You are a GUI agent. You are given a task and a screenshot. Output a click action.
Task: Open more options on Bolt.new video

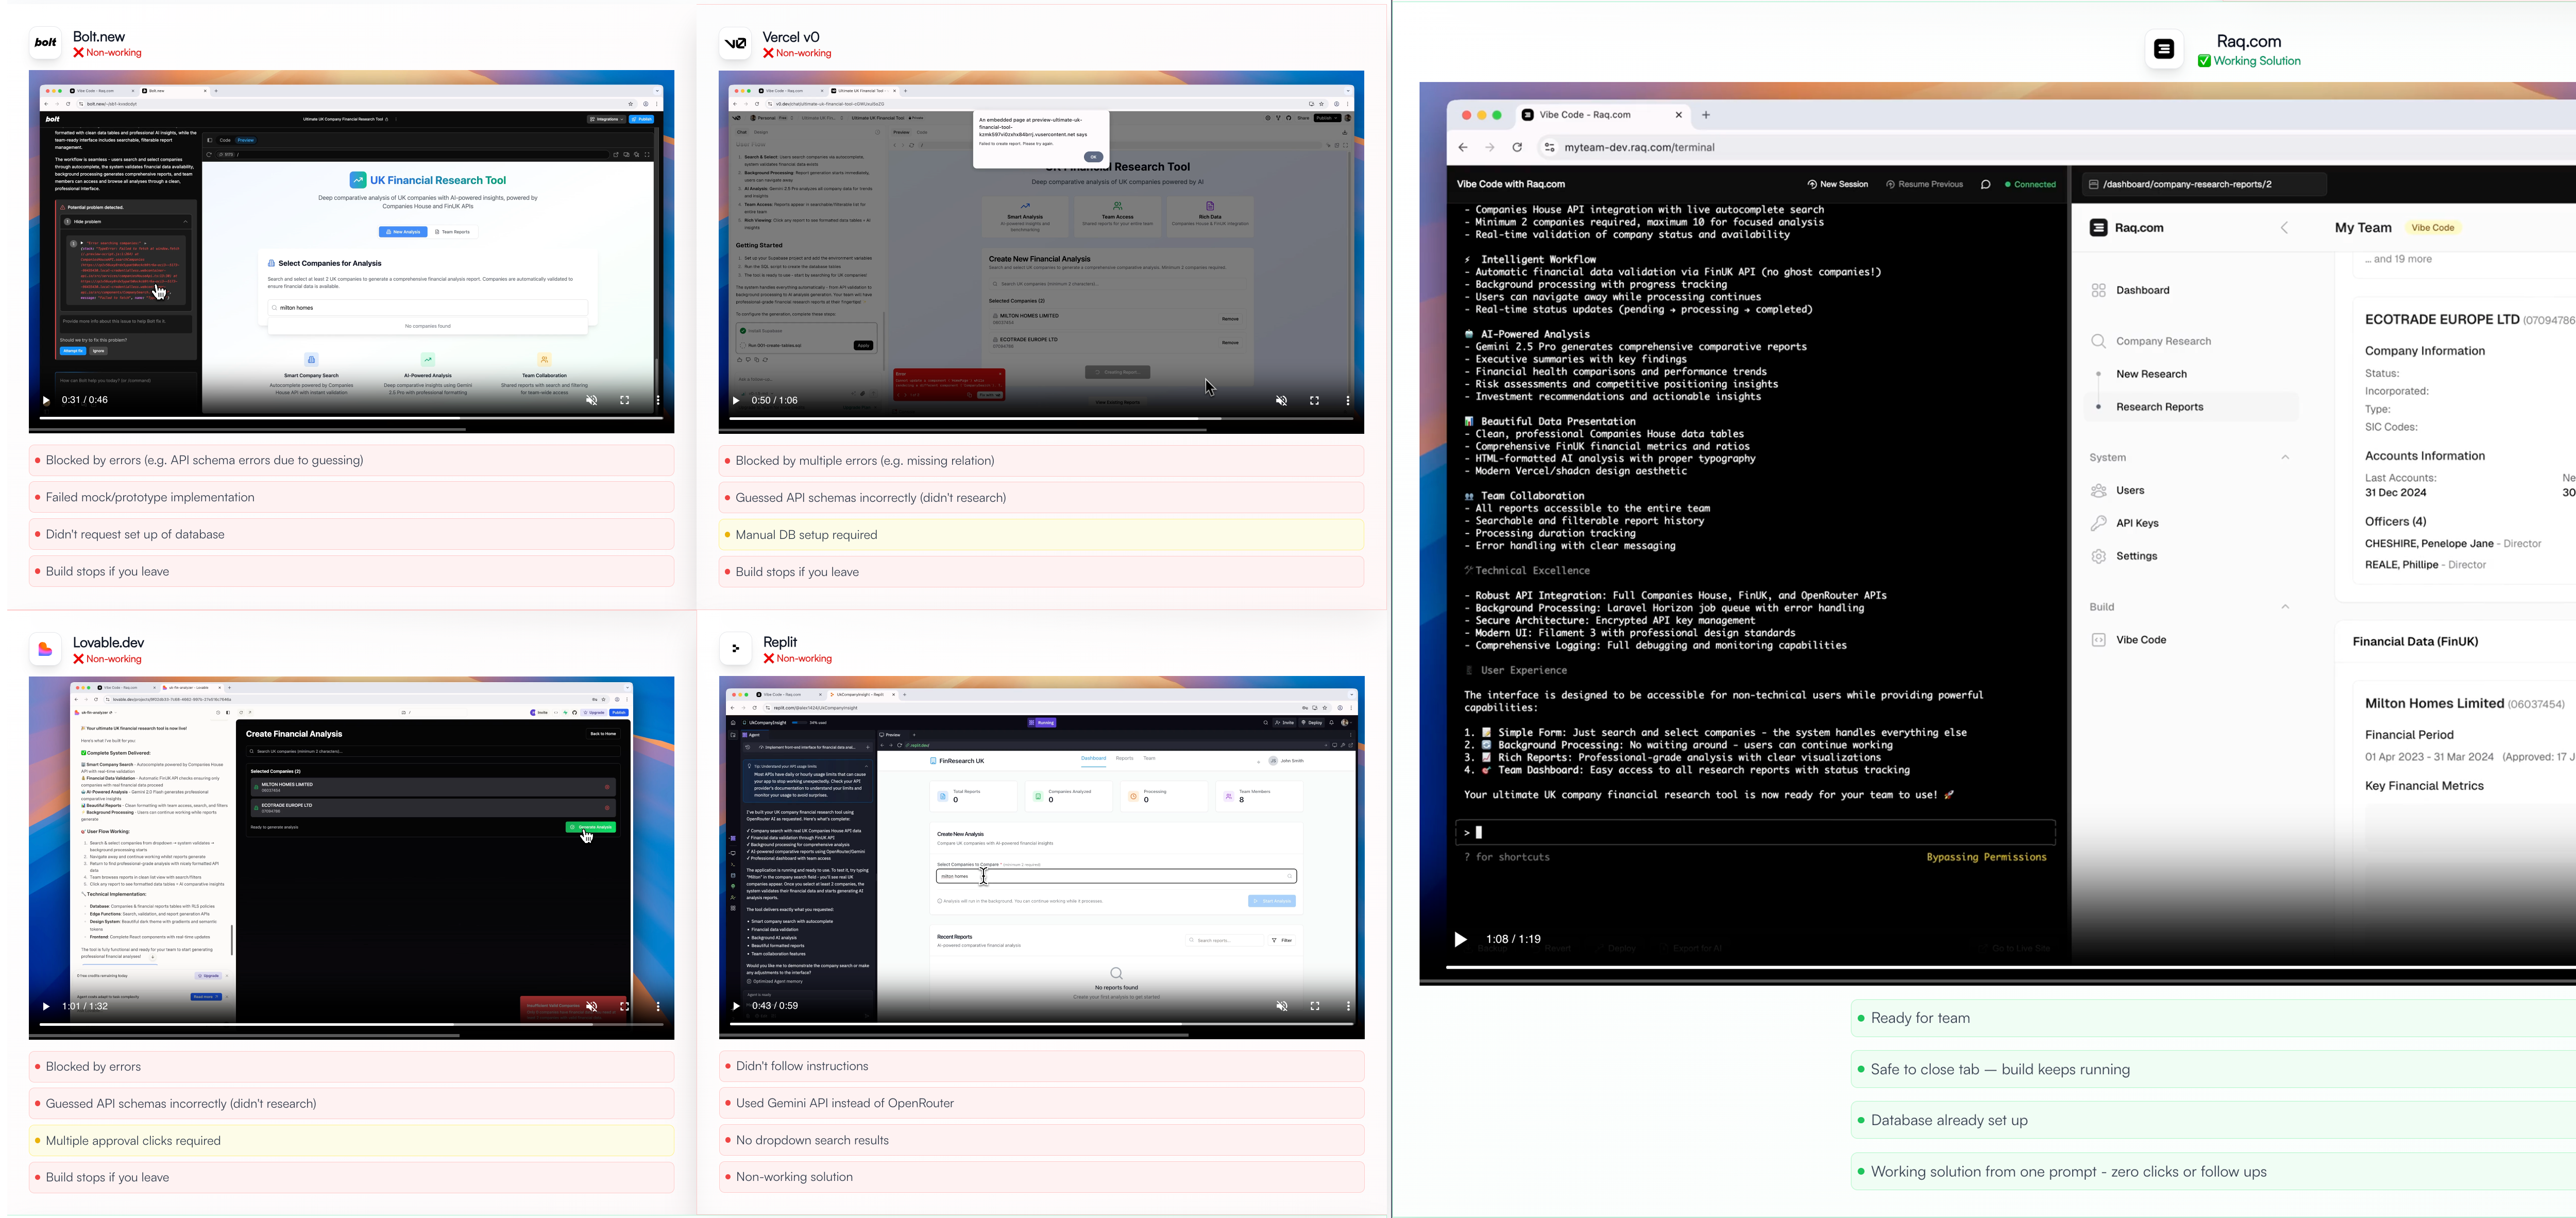pyautogui.click(x=658, y=400)
